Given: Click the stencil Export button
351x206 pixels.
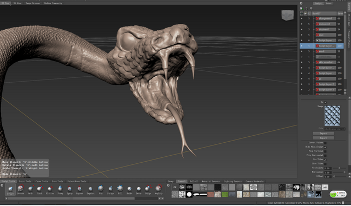Looking at the screenshot, I should [323, 138].
